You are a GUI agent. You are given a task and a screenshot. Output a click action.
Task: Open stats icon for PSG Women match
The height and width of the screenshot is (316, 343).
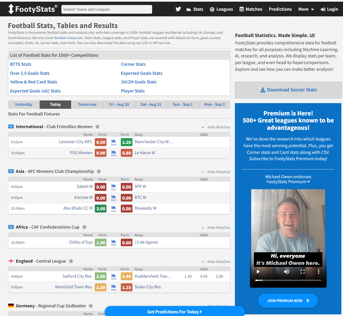tap(113, 153)
